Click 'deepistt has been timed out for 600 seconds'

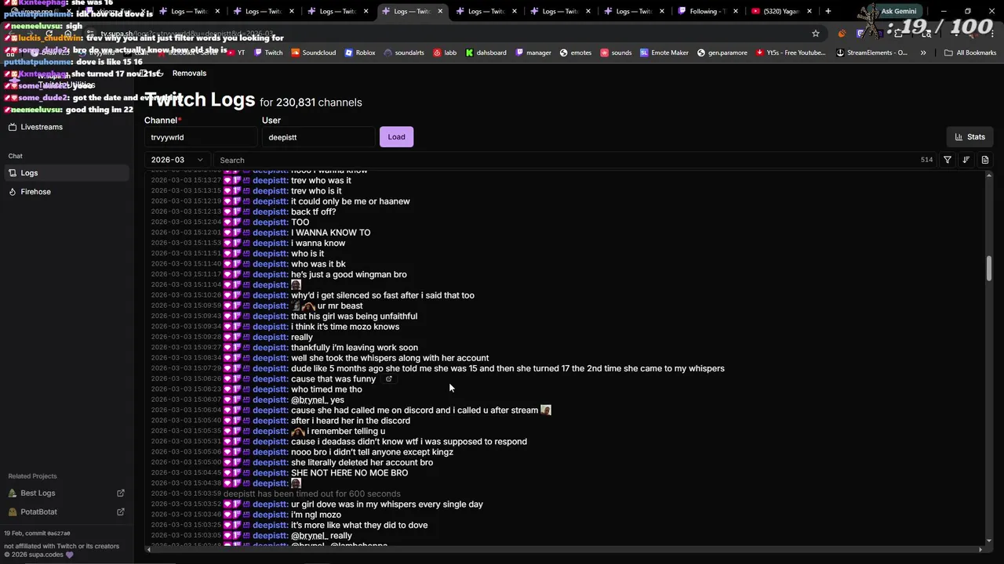[311, 494]
